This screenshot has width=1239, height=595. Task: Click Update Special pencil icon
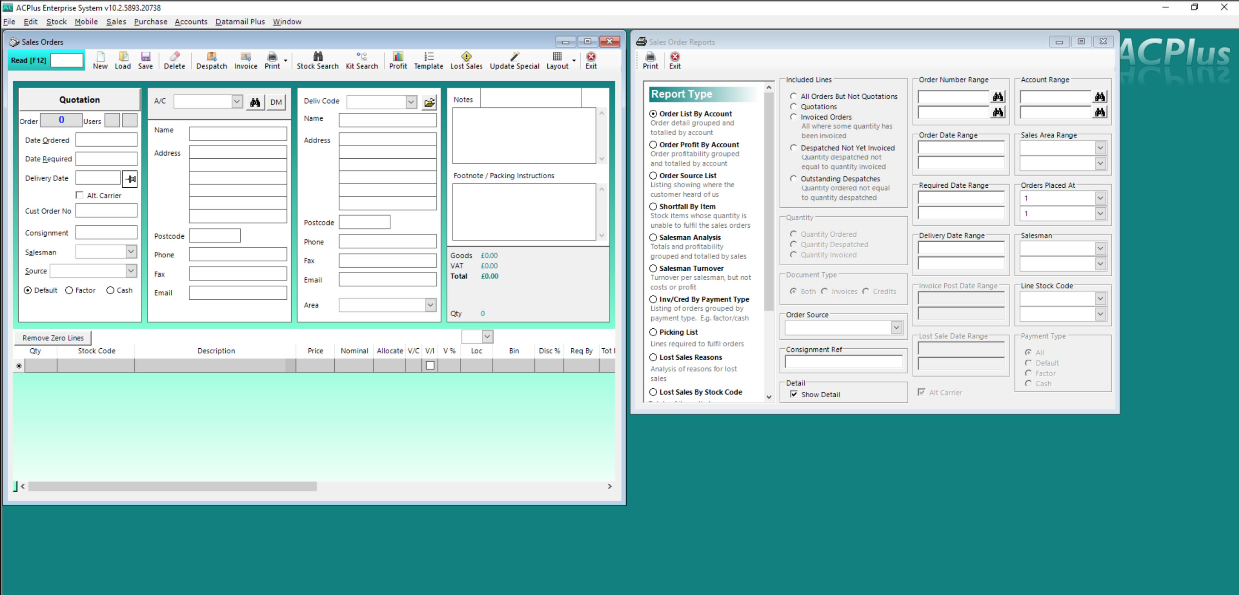(514, 60)
